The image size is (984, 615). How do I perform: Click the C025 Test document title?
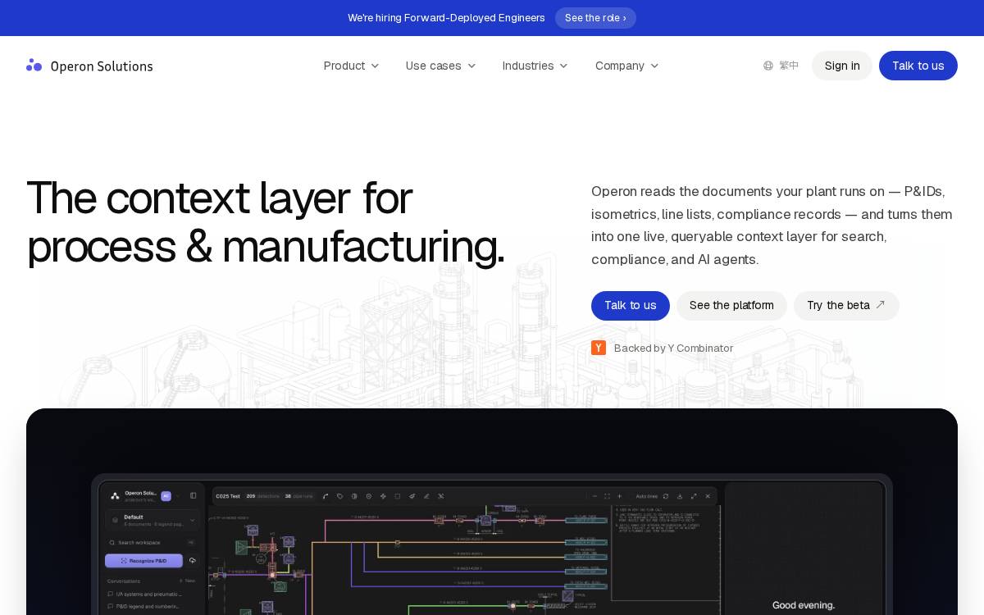point(227,496)
